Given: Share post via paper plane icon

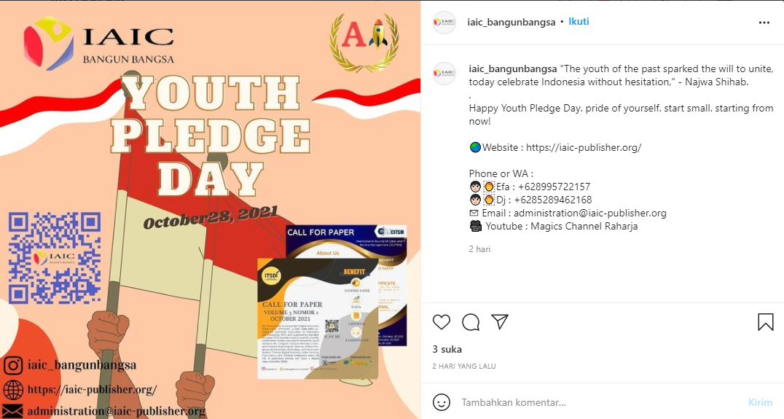Looking at the screenshot, I should 500,321.
